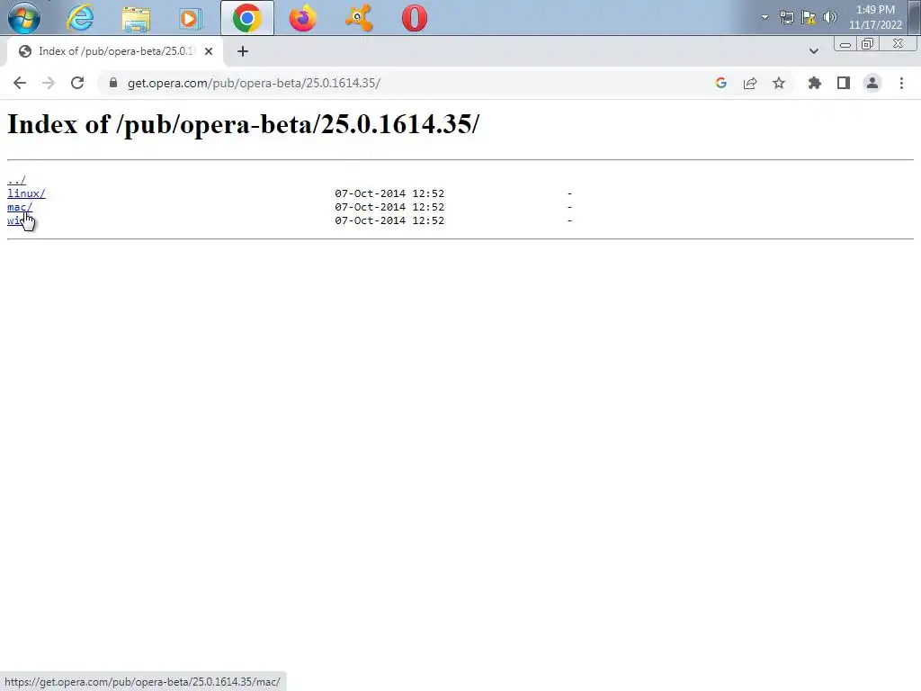Open Avast antivirus taskbar icon

(x=359, y=18)
